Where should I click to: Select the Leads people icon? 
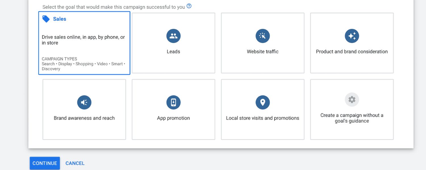(173, 36)
